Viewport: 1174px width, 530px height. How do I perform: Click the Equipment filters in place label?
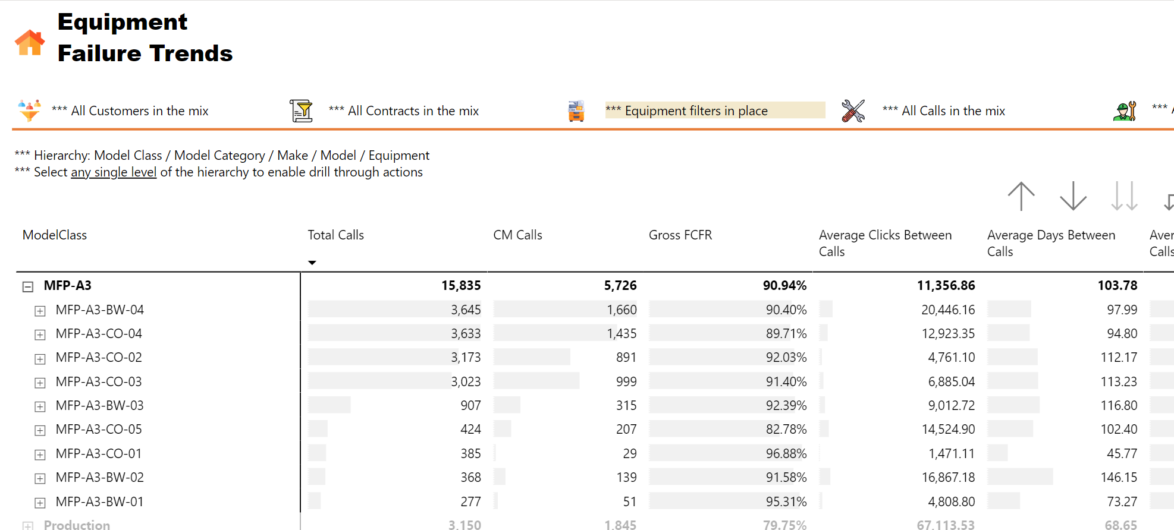pos(696,111)
